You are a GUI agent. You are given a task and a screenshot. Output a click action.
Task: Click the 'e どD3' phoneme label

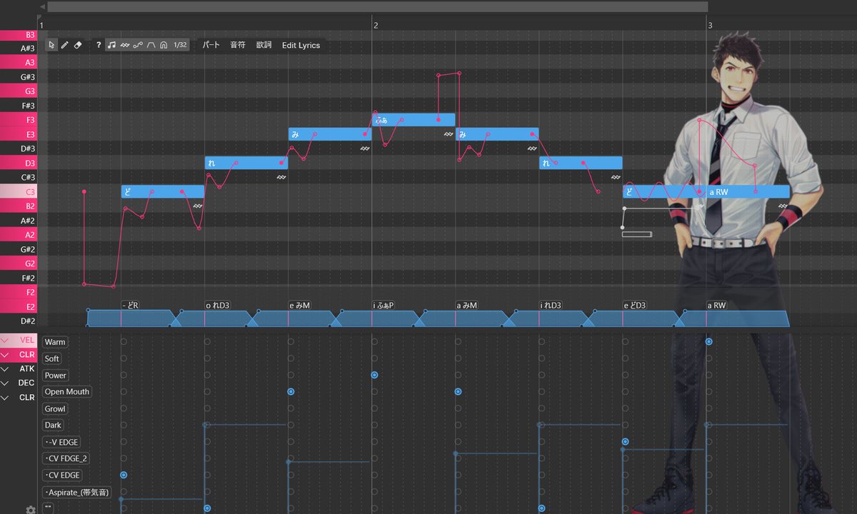(x=635, y=306)
